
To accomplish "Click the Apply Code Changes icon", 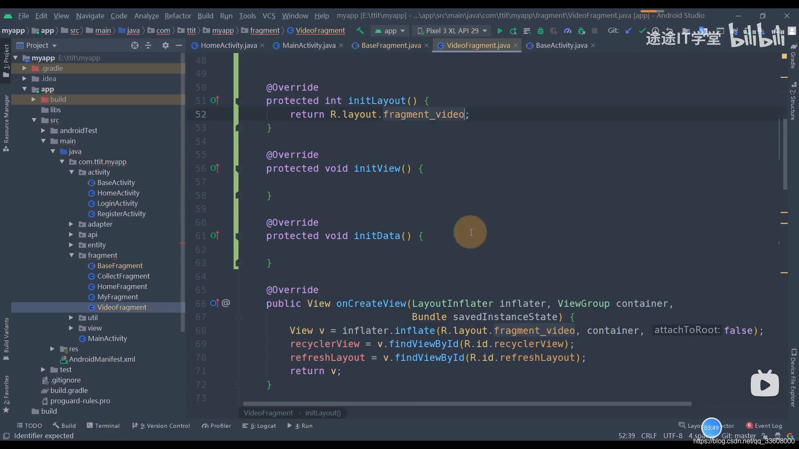I will click(x=527, y=31).
